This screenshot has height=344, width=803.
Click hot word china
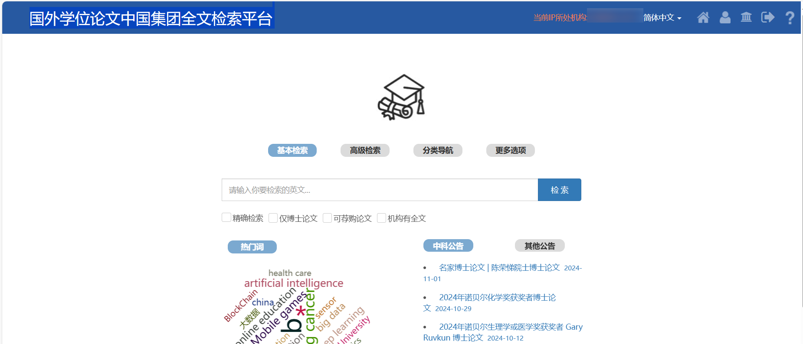(263, 302)
